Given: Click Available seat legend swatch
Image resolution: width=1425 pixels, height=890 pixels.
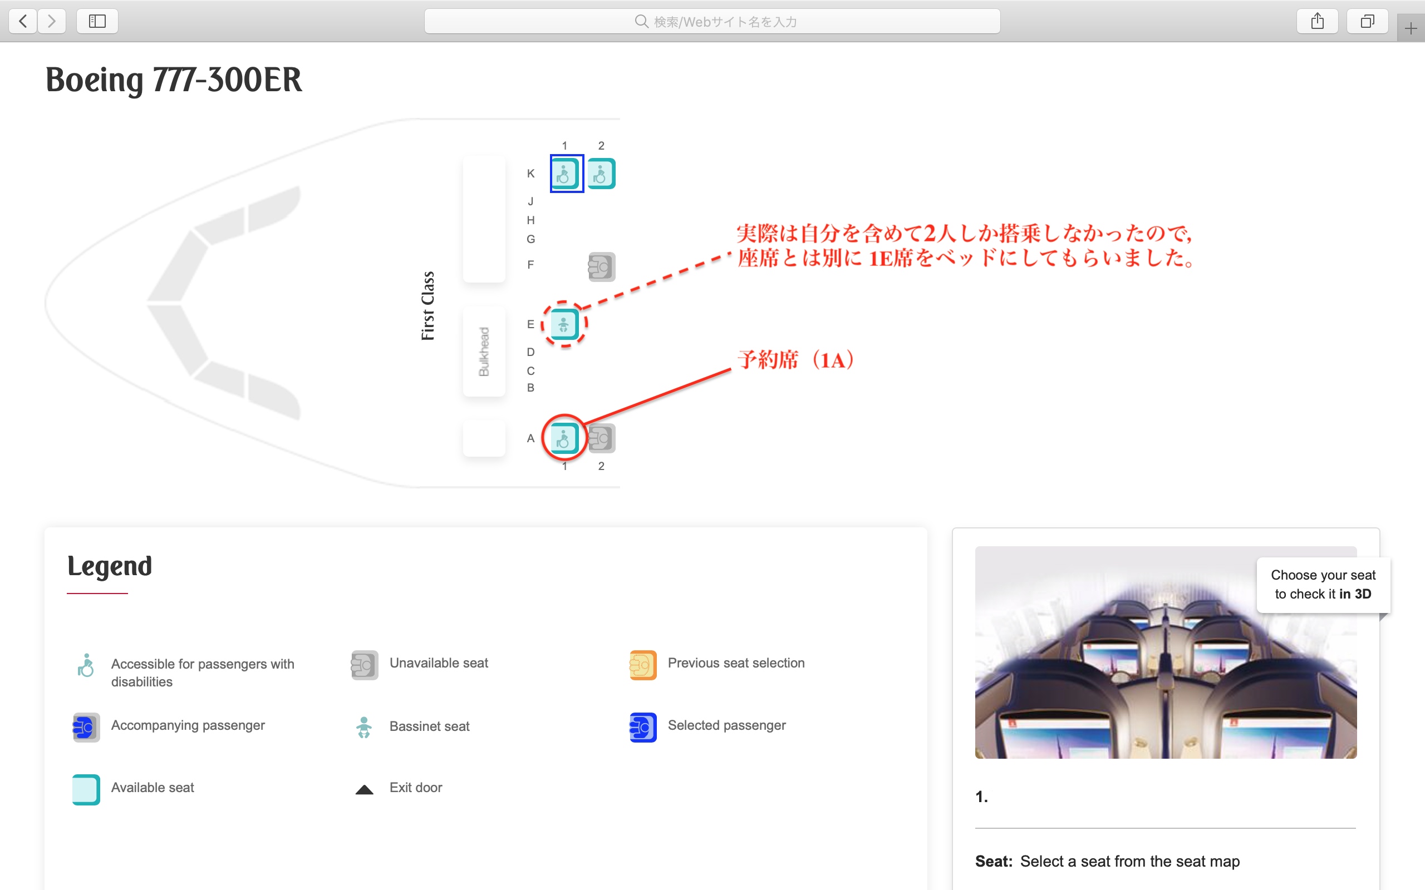Looking at the screenshot, I should [x=86, y=789].
